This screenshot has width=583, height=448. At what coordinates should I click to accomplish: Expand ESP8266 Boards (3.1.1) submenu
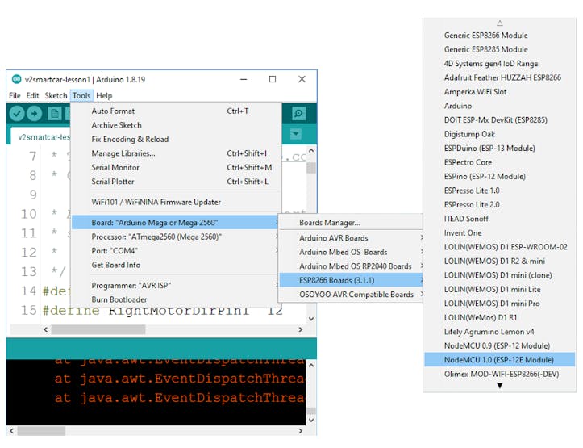tap(351, 280)
